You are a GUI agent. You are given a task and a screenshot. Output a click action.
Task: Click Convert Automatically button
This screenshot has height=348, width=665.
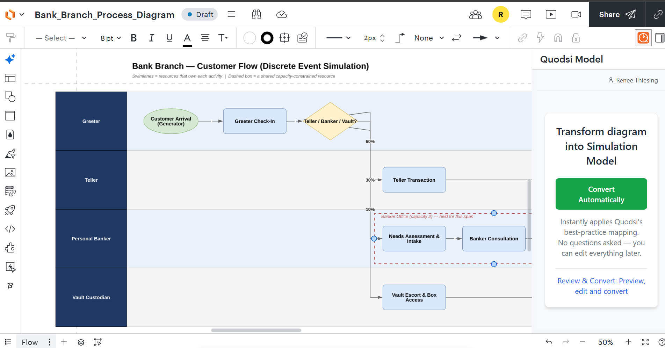tap(601, 194)
